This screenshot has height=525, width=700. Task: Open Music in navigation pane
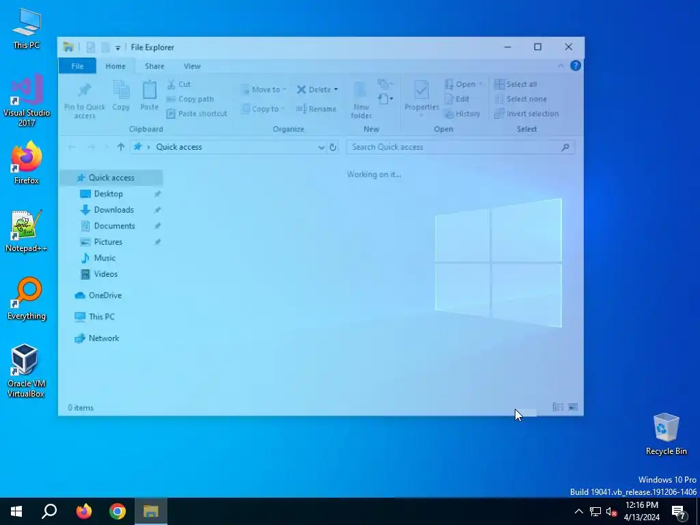105,258
